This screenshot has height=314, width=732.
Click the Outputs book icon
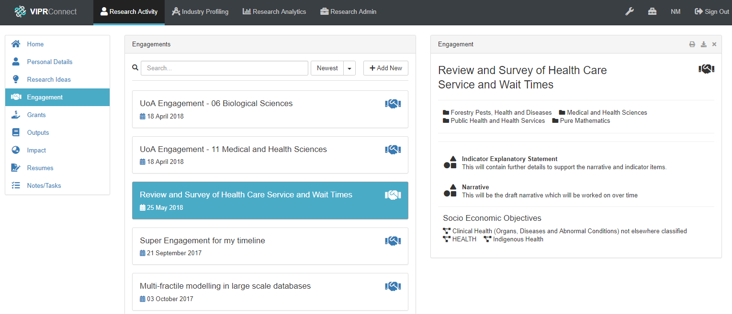tap(16, 132)
